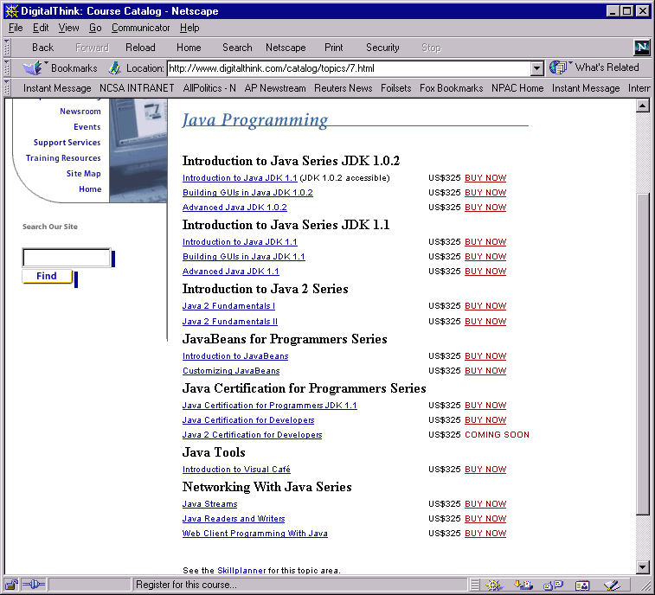Image resolution: width=655 pixels, height=595 pixels.
Task: Open the Advanced Java JDK 1.1 course link
Action: click(x=230, y=272)
